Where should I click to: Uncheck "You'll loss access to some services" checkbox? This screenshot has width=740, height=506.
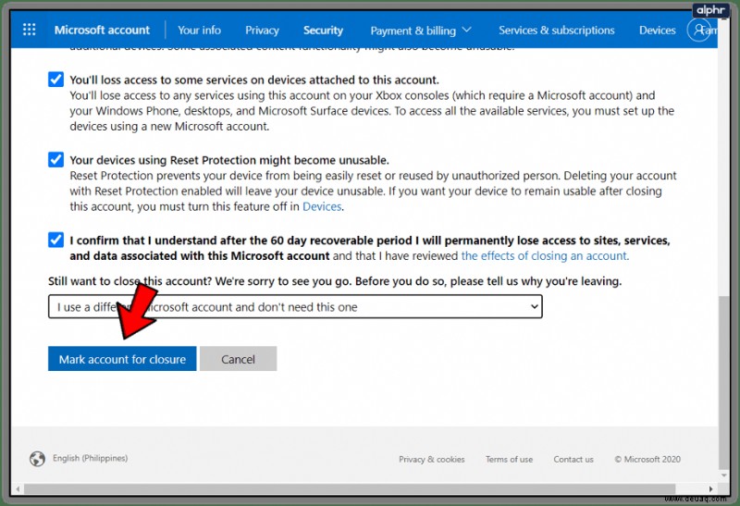tap(55, 80)
